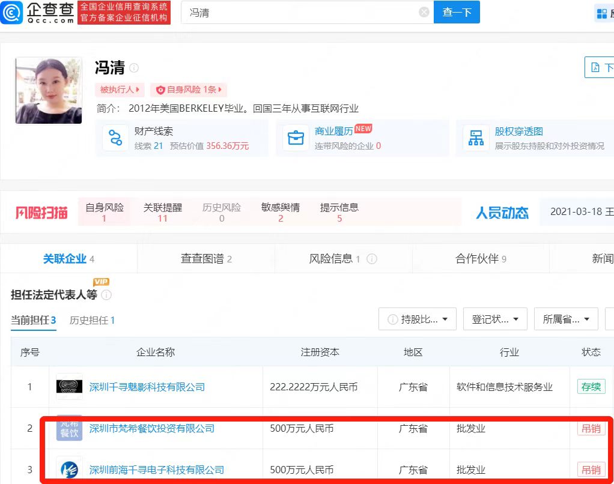Switch to the 查查图谱 tab

206,259
